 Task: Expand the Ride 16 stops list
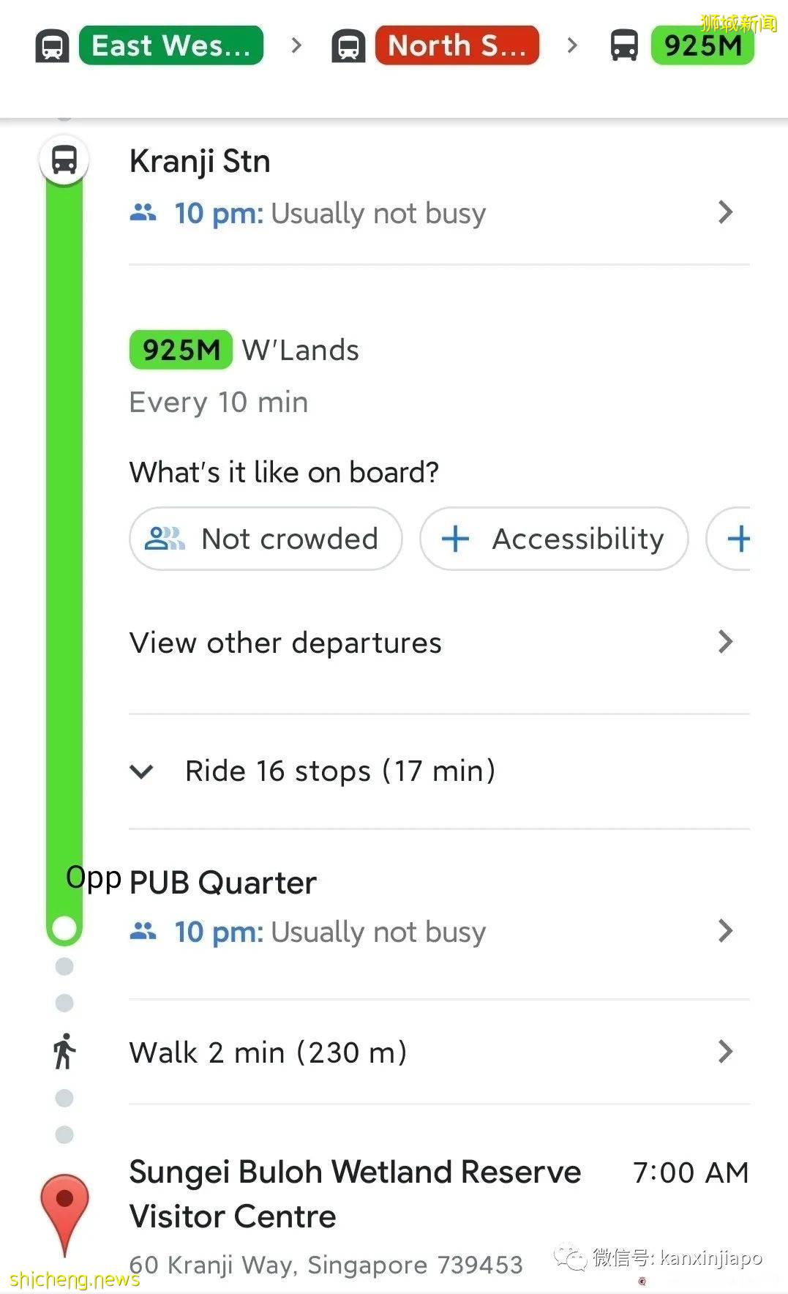coord(141,771)
